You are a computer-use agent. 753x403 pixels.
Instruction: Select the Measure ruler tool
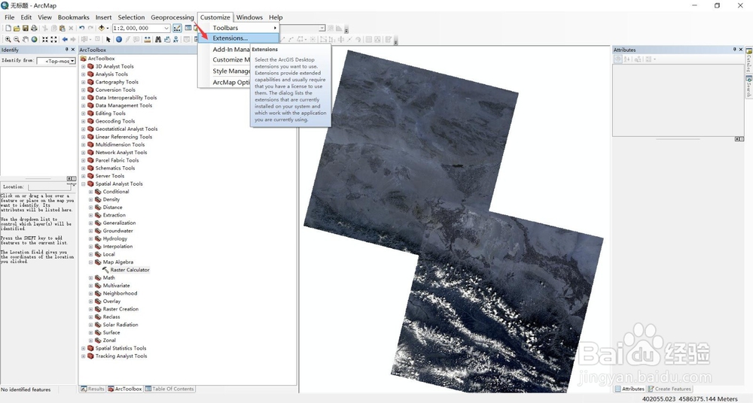pos(148,39)
